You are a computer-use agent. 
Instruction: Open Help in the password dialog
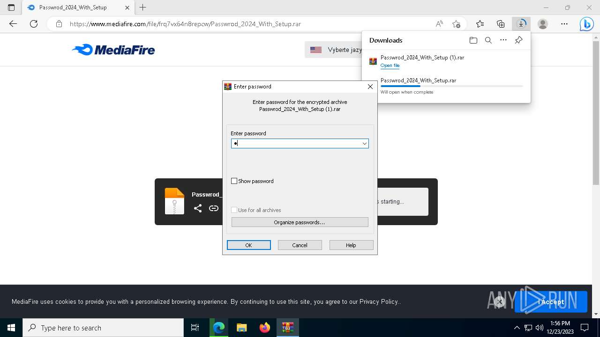351,245
